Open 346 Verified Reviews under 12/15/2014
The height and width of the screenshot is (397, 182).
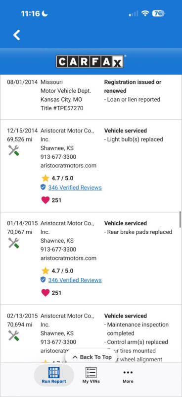tap(75, 188)
